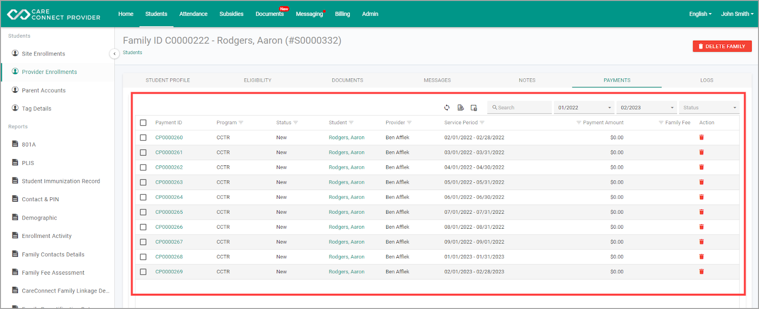Open Messaging in top navigation
Screen dimensions: 759x309
pyautogui.click(x=309, y=14)
